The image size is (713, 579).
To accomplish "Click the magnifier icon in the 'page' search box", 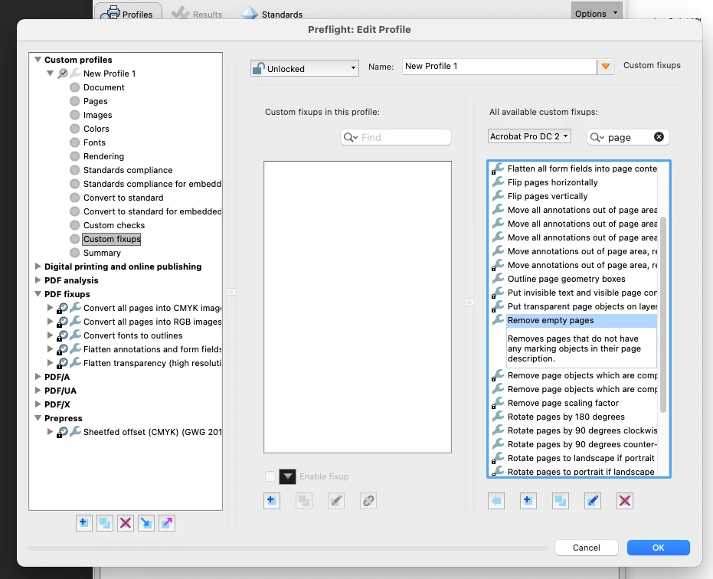I will (x=597, y=137).
